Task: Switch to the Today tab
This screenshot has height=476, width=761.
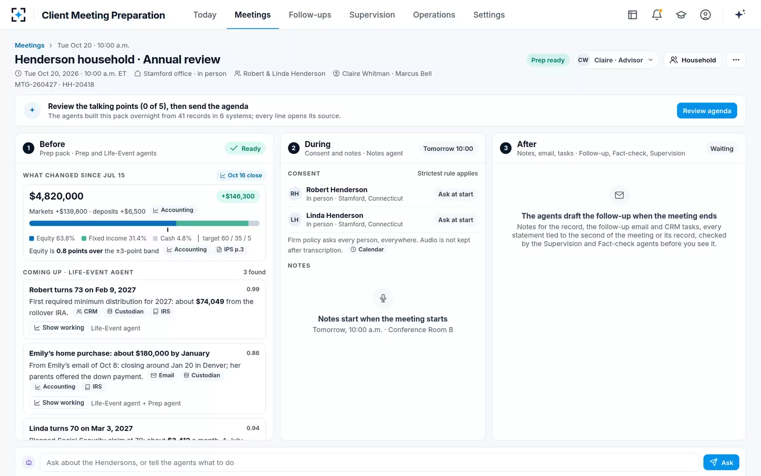Action: (205, 15)
